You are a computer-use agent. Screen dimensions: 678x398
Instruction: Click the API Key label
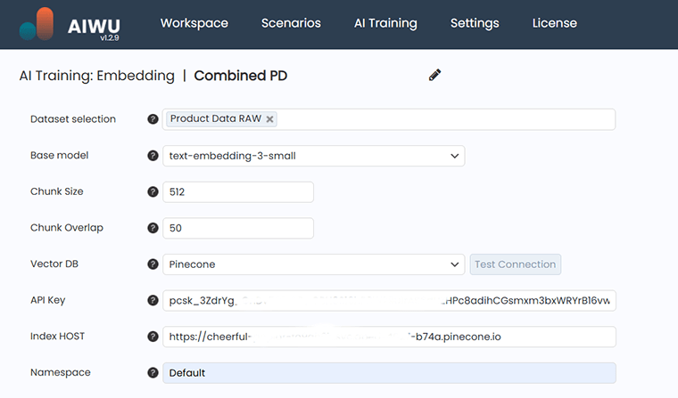(x=47, y=300)
